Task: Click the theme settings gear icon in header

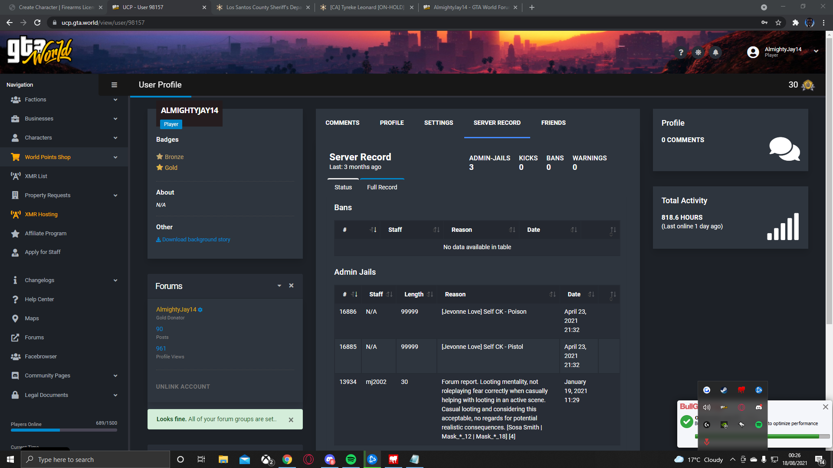Action: click(698, 52)
